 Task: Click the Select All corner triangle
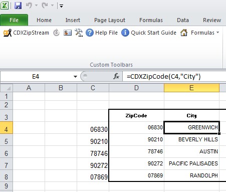click(7, 88)
